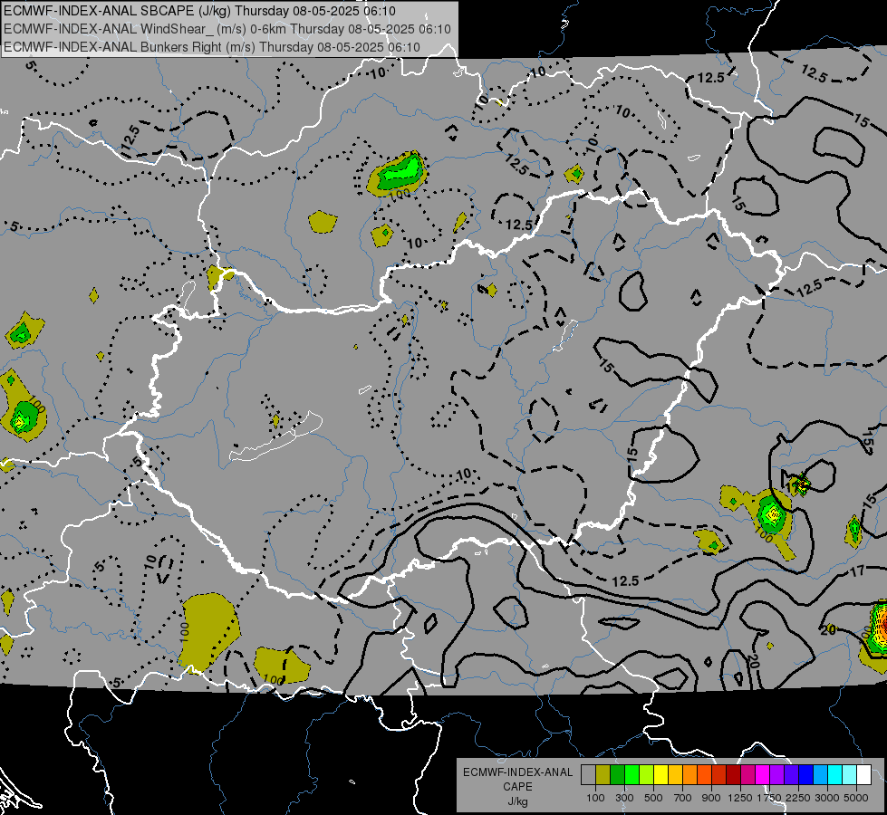887x815 pixels.
Task: Click the legend scale value 2250
Action: (798, 798)
